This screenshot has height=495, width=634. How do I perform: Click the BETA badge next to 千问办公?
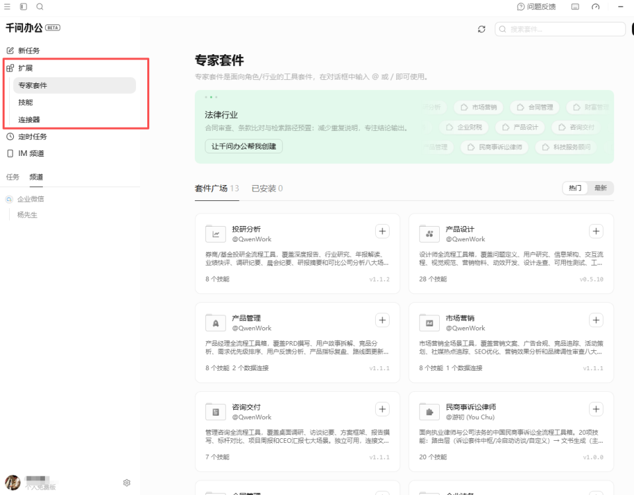coord(53,28)
